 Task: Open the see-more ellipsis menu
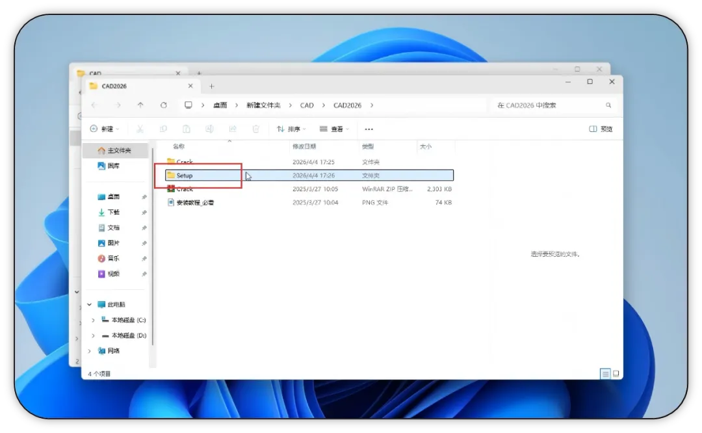(369, 129)
